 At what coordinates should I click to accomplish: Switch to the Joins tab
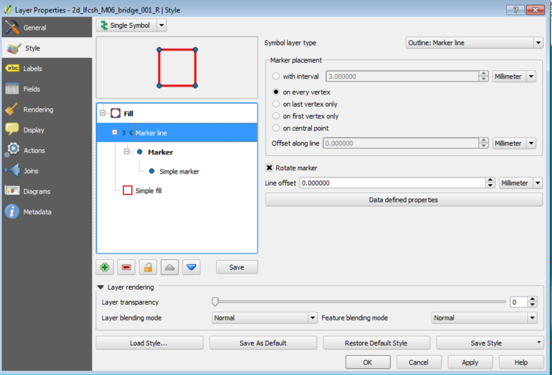click(31, 171)
